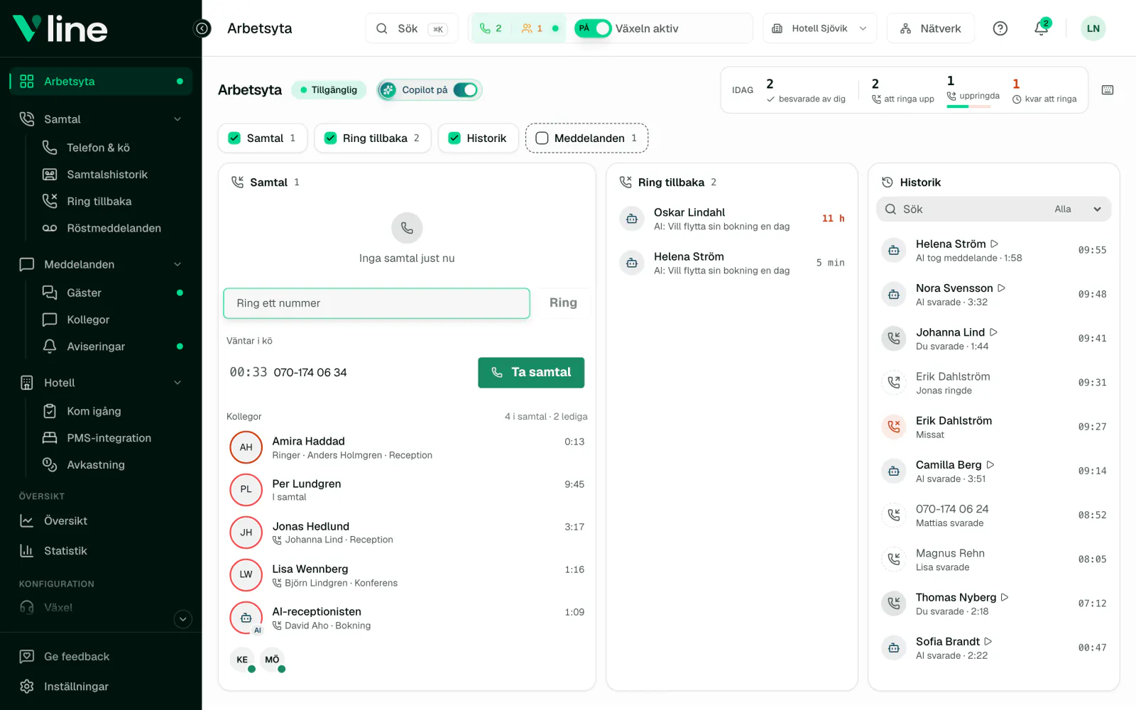Screen dimensions: 1136x710
Task: Open the Alla filter dropdown in Historik
Action: [1077, 209]
